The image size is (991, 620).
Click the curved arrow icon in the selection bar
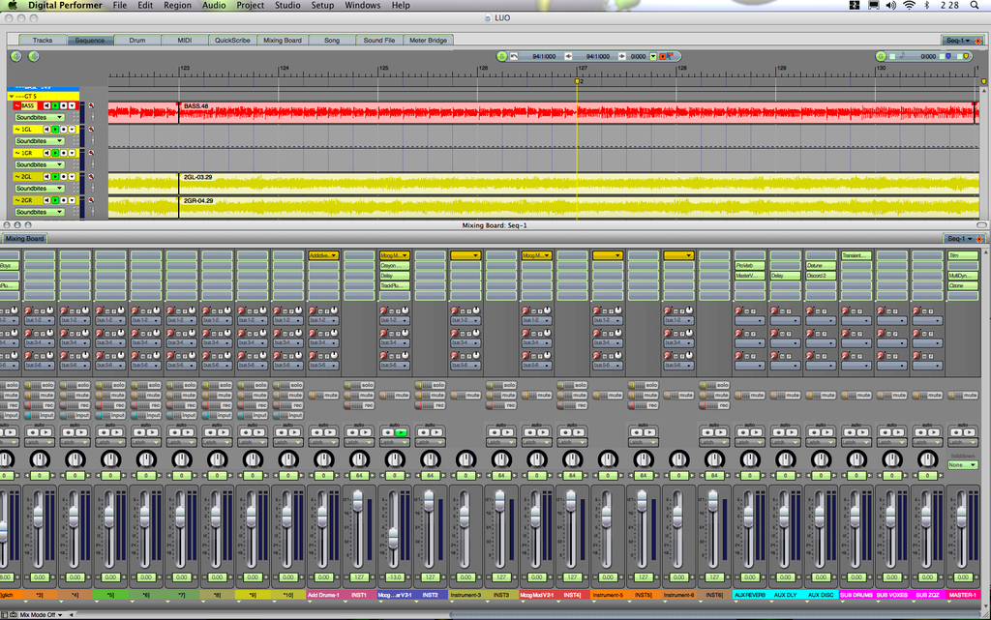(514, 56)
